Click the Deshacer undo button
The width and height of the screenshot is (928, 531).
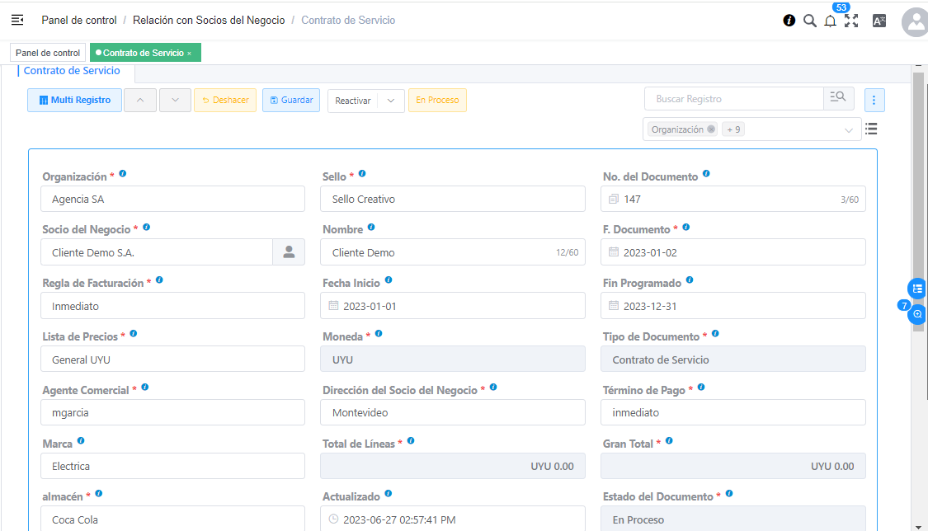[225, 101]
